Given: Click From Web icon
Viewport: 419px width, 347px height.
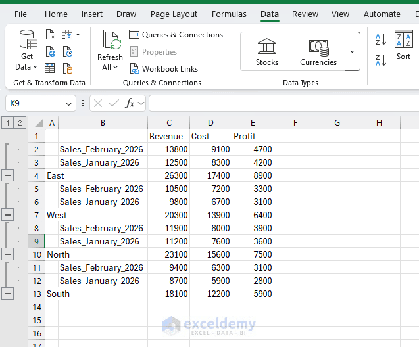Looking at the screenshot, I should tap(50, 51).
